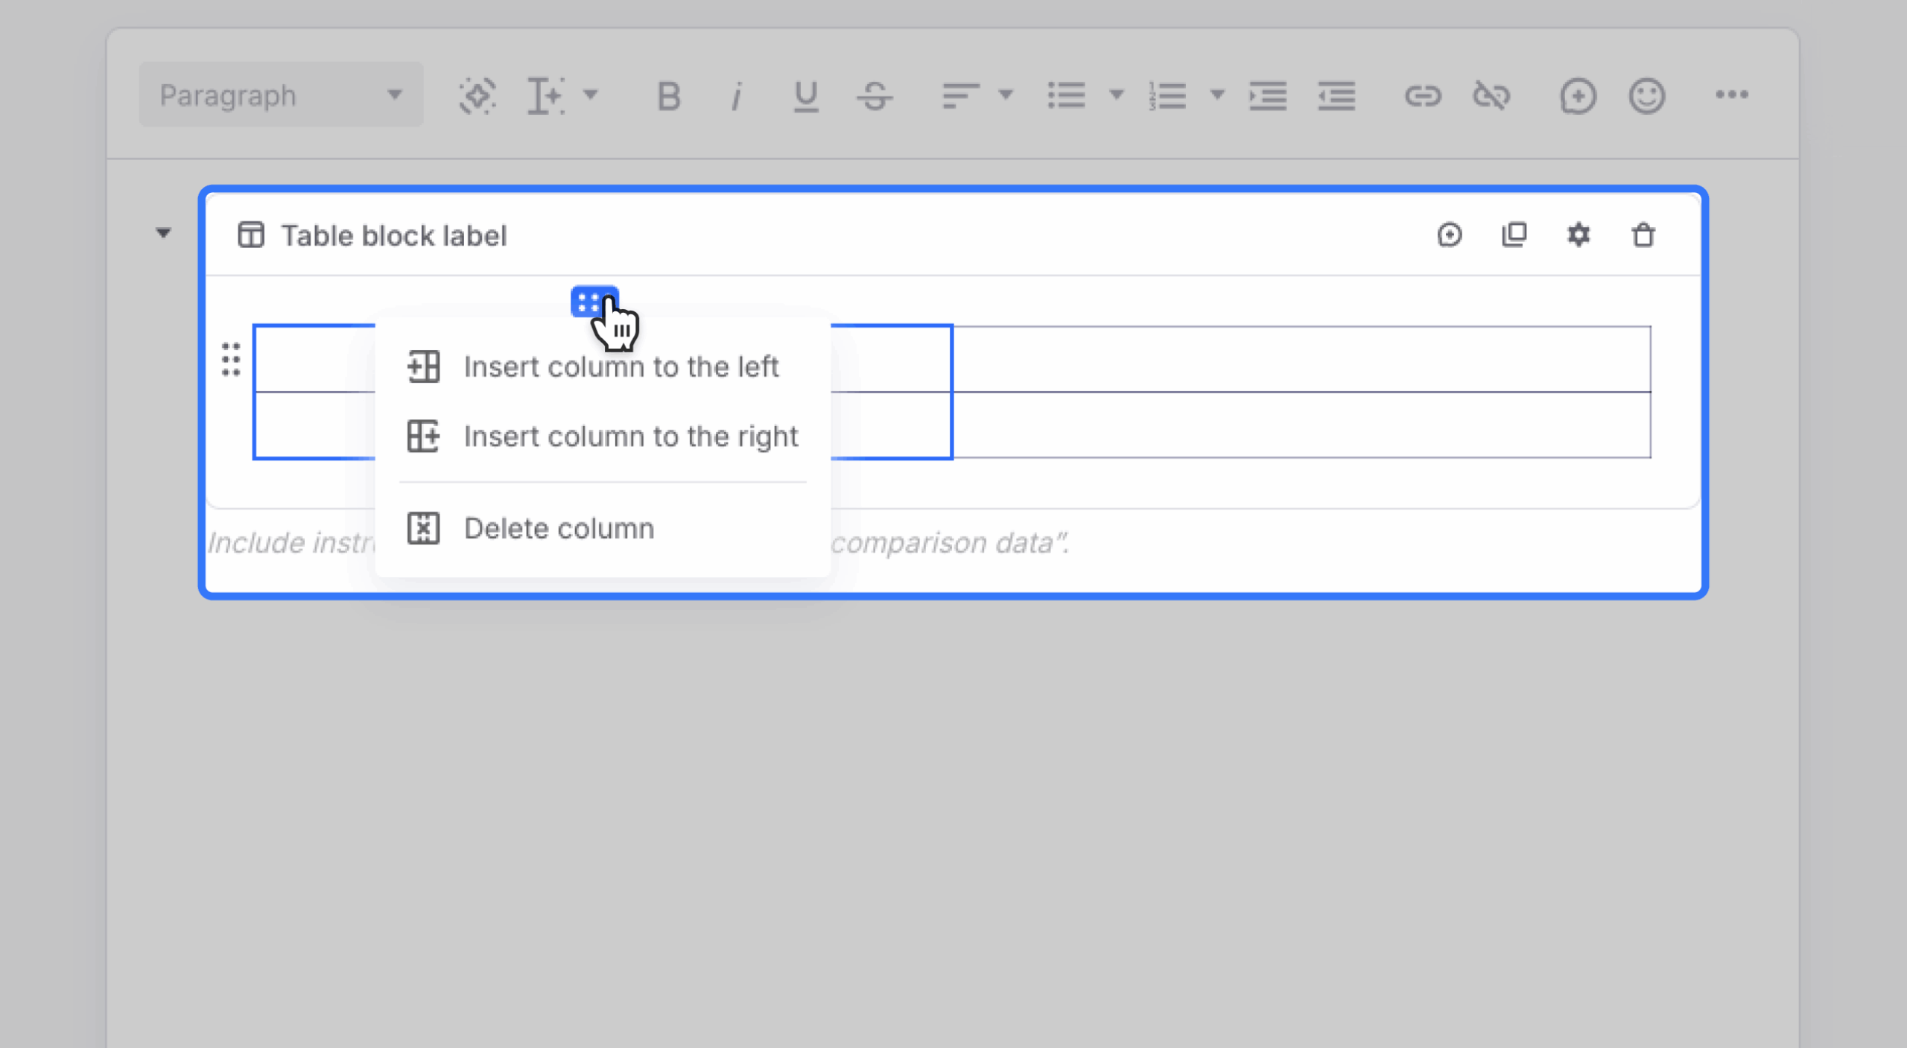
Task: Duplicate the table block
Action: 1514,235
